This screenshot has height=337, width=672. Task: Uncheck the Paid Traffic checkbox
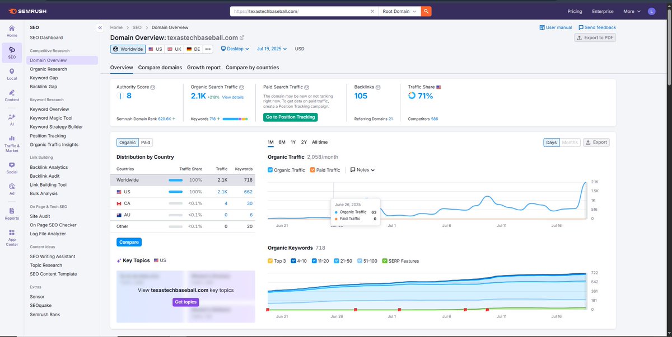(x=312, y=170)
